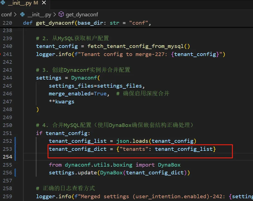The width and height of the screenshot is (253, 201).
Task: Click the "tenants" string on line 253
Action: coord(134,149)
